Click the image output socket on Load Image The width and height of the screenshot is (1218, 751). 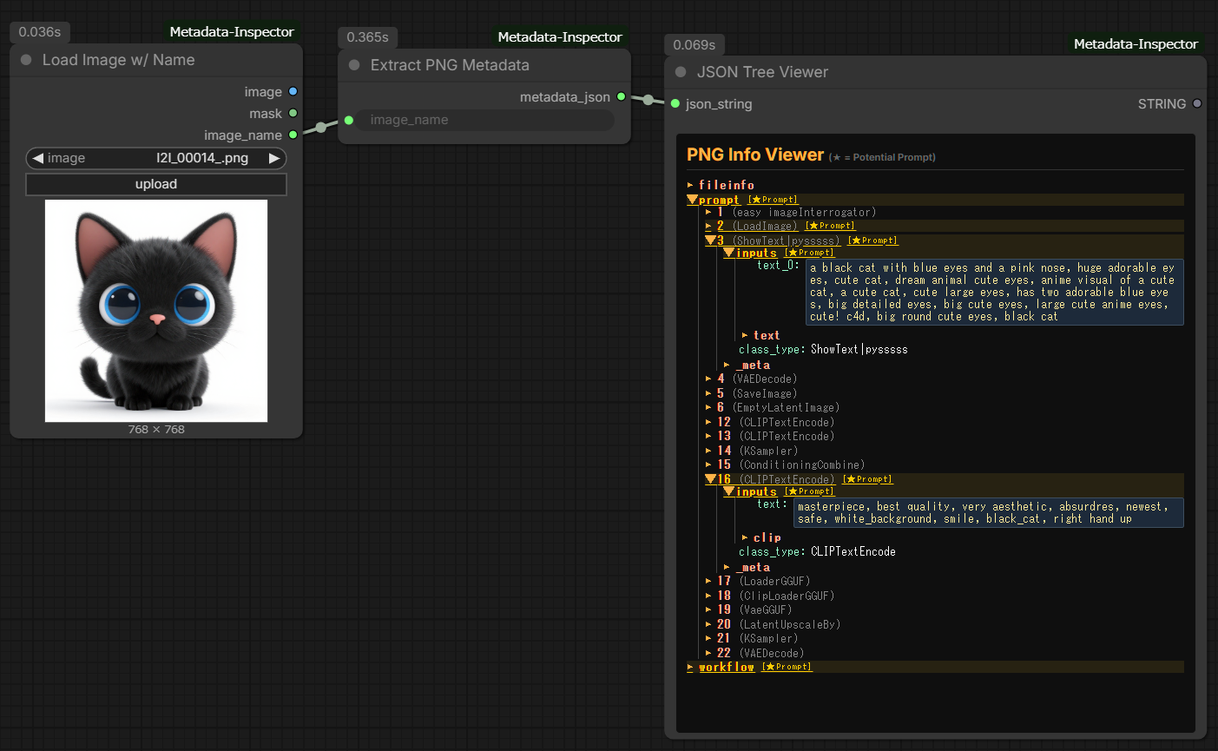click(293, 91)
